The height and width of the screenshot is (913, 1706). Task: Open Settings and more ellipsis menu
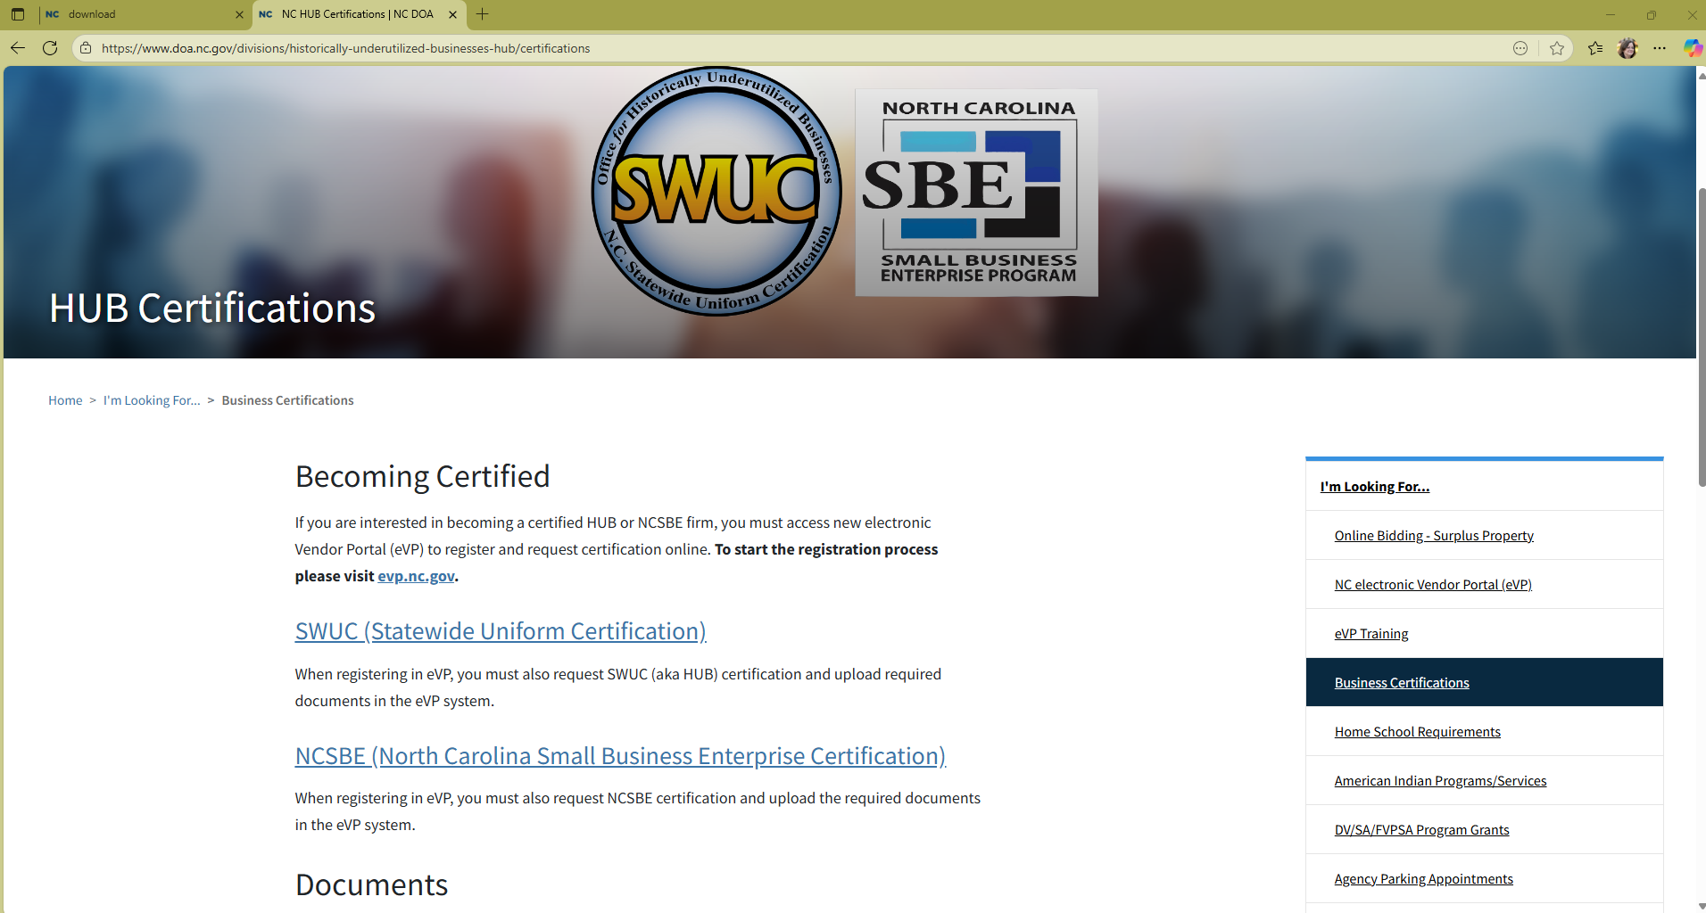tap(1660, 48)
